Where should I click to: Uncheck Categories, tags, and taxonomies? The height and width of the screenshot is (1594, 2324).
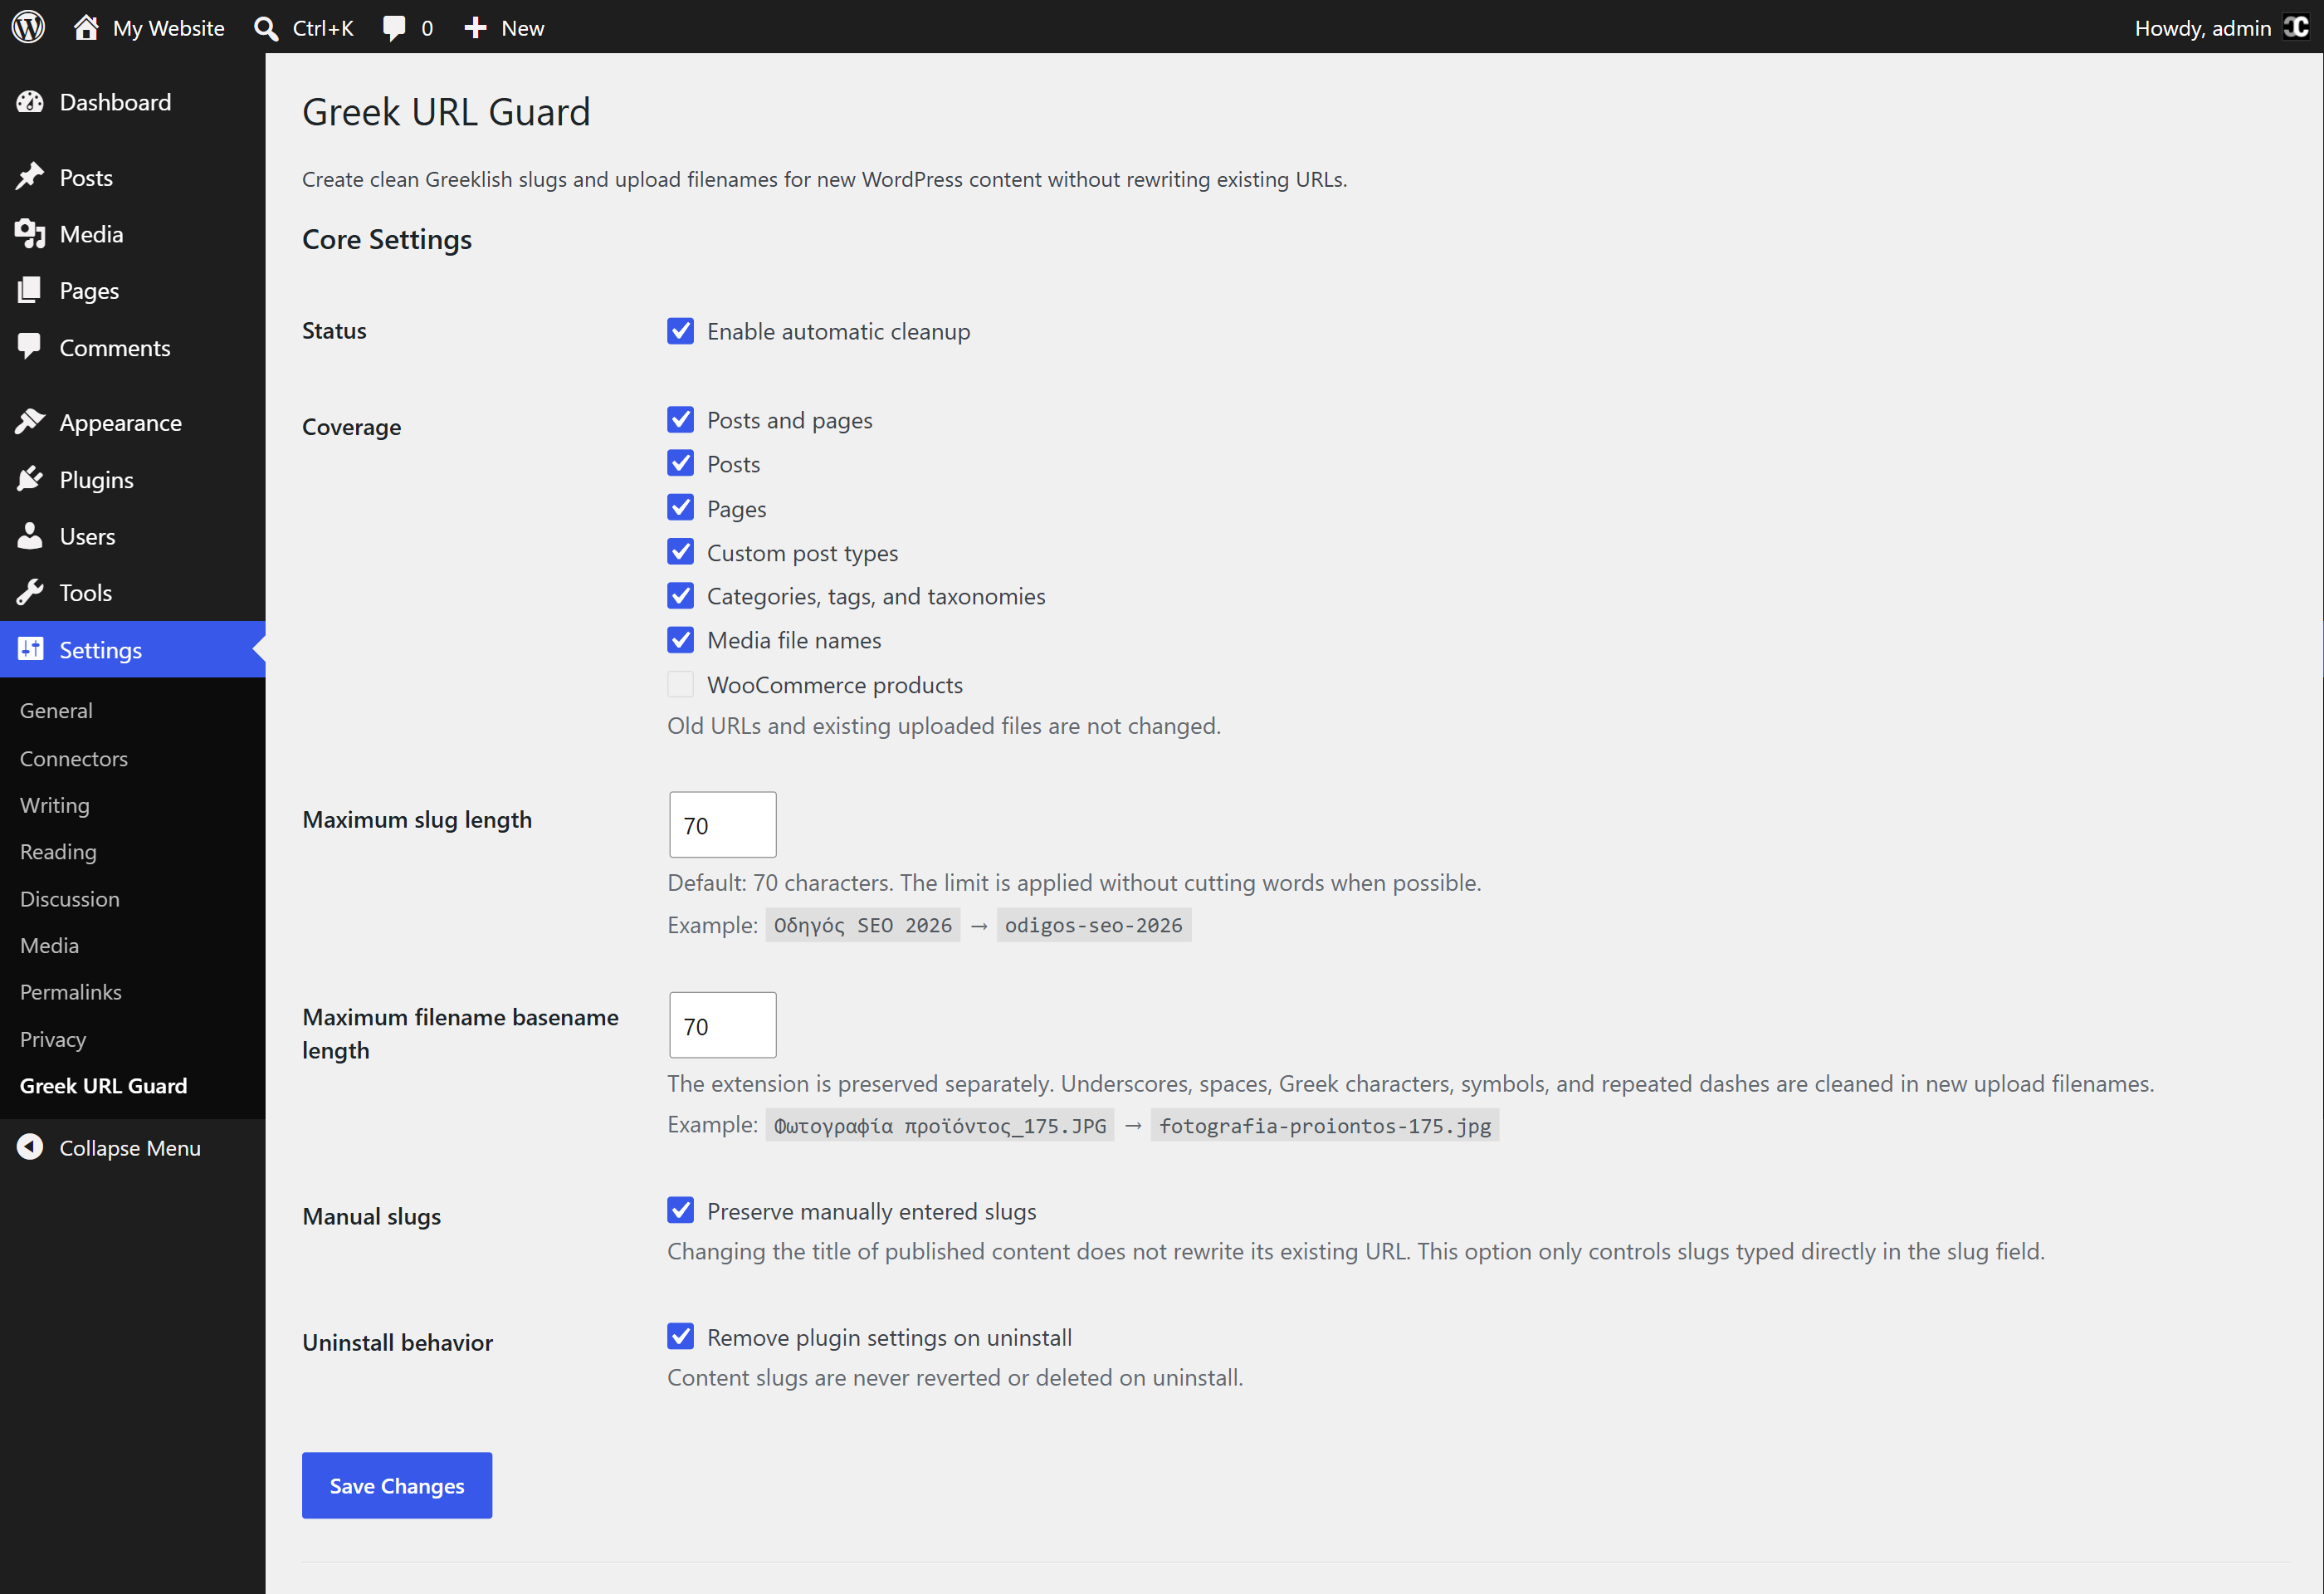pyautogui.click(x=681, y=596)
